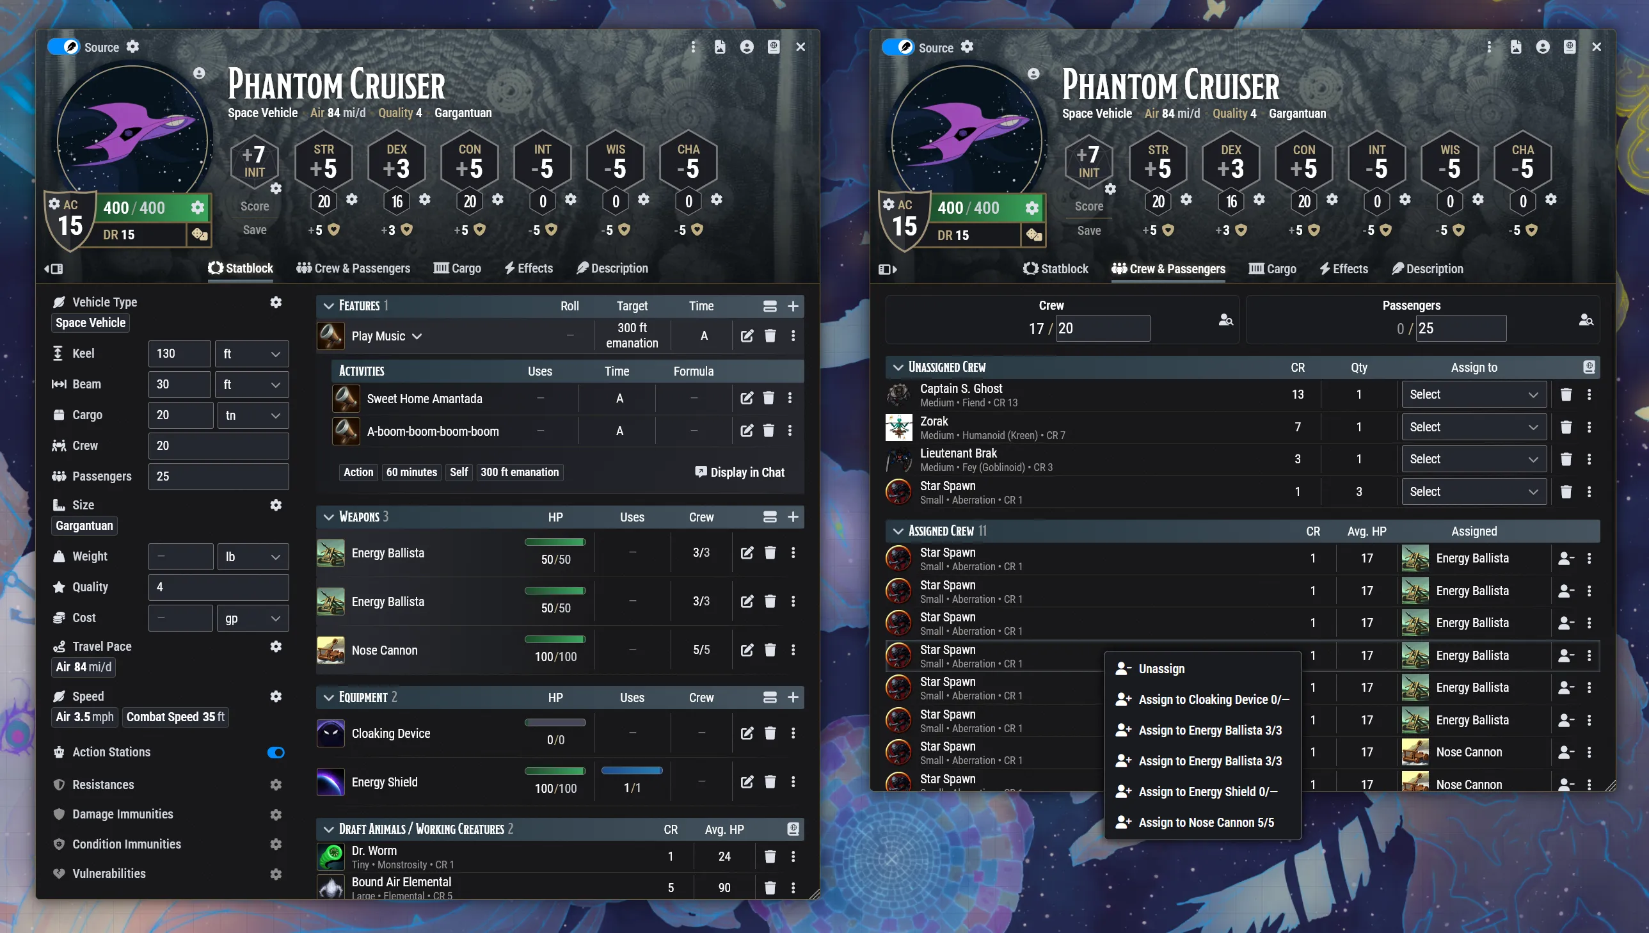Click Combat Speed 35 ft tag
1649x933 pixels.
coord(175,717)
